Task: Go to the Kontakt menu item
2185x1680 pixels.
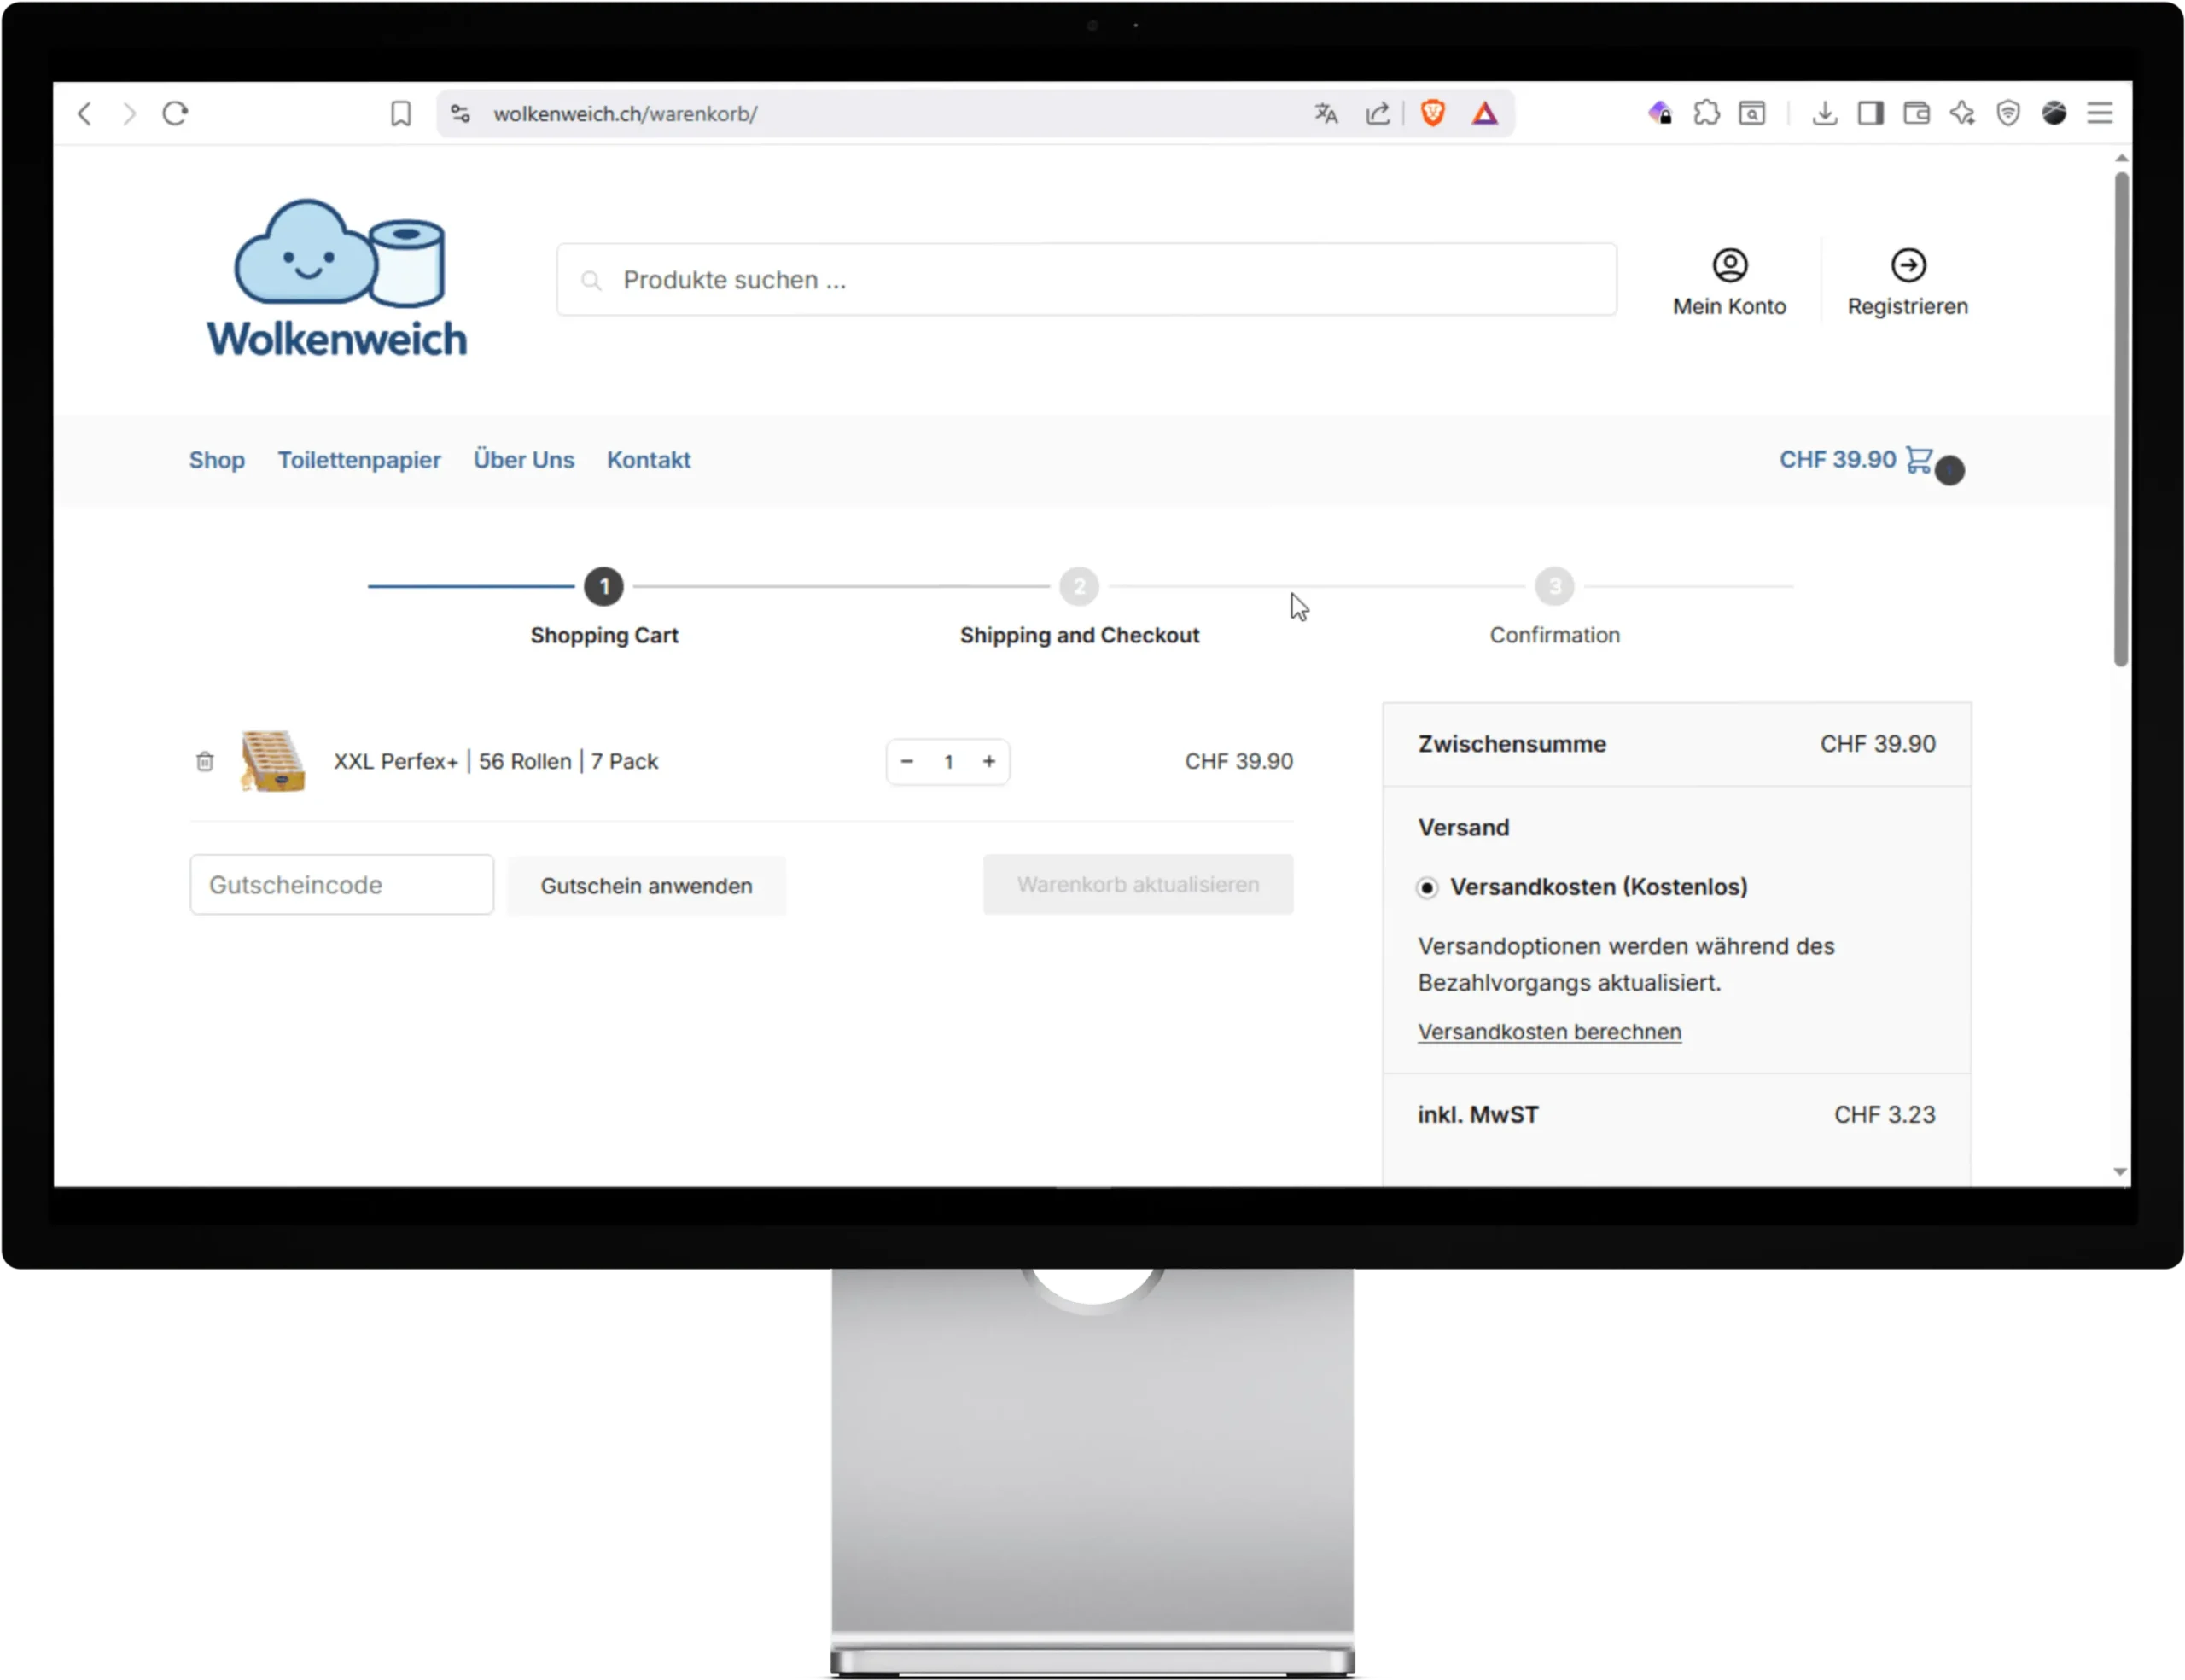Action: click(x=649, y=460)
